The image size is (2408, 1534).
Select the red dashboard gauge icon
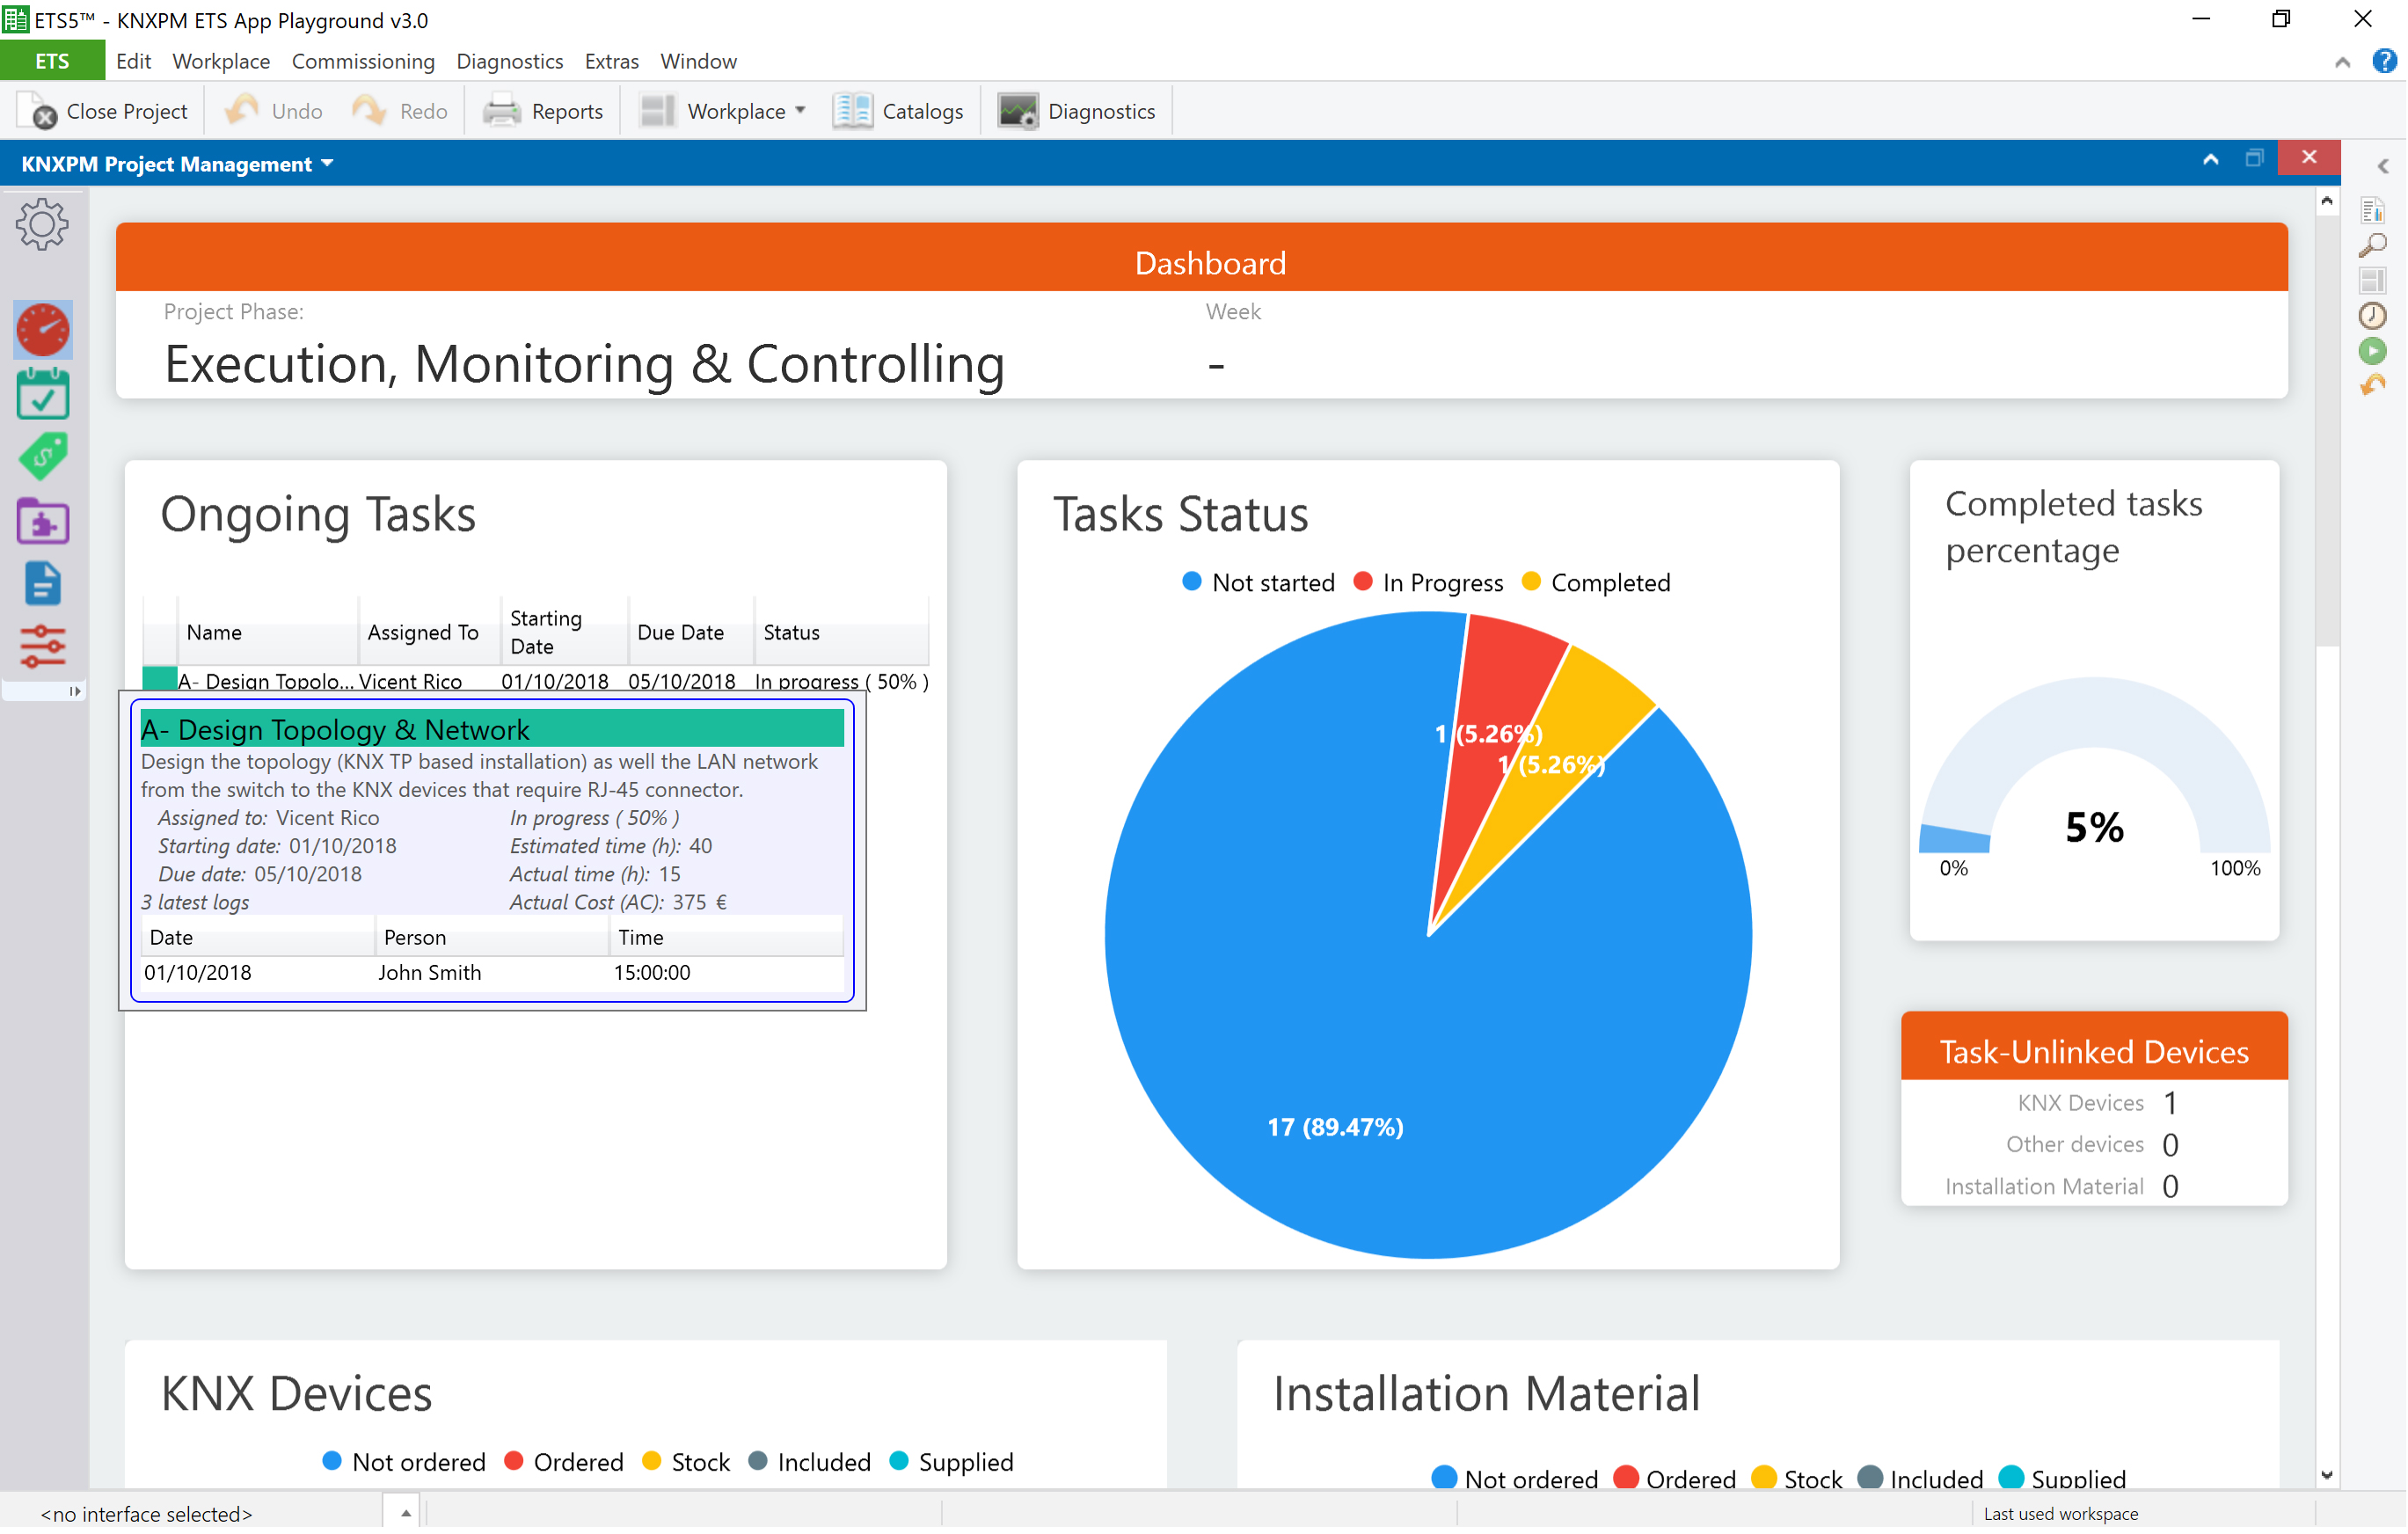[43, 330]
